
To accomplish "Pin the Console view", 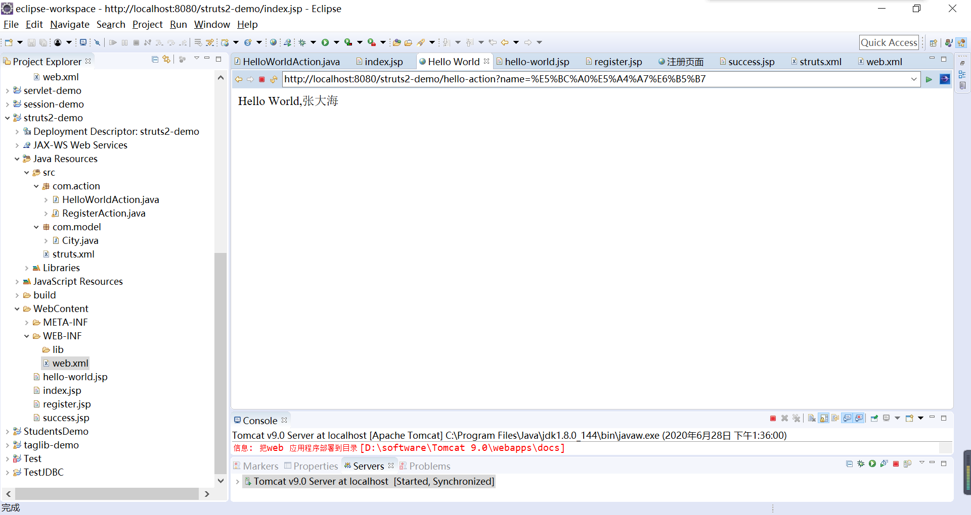I will point(874,418).
